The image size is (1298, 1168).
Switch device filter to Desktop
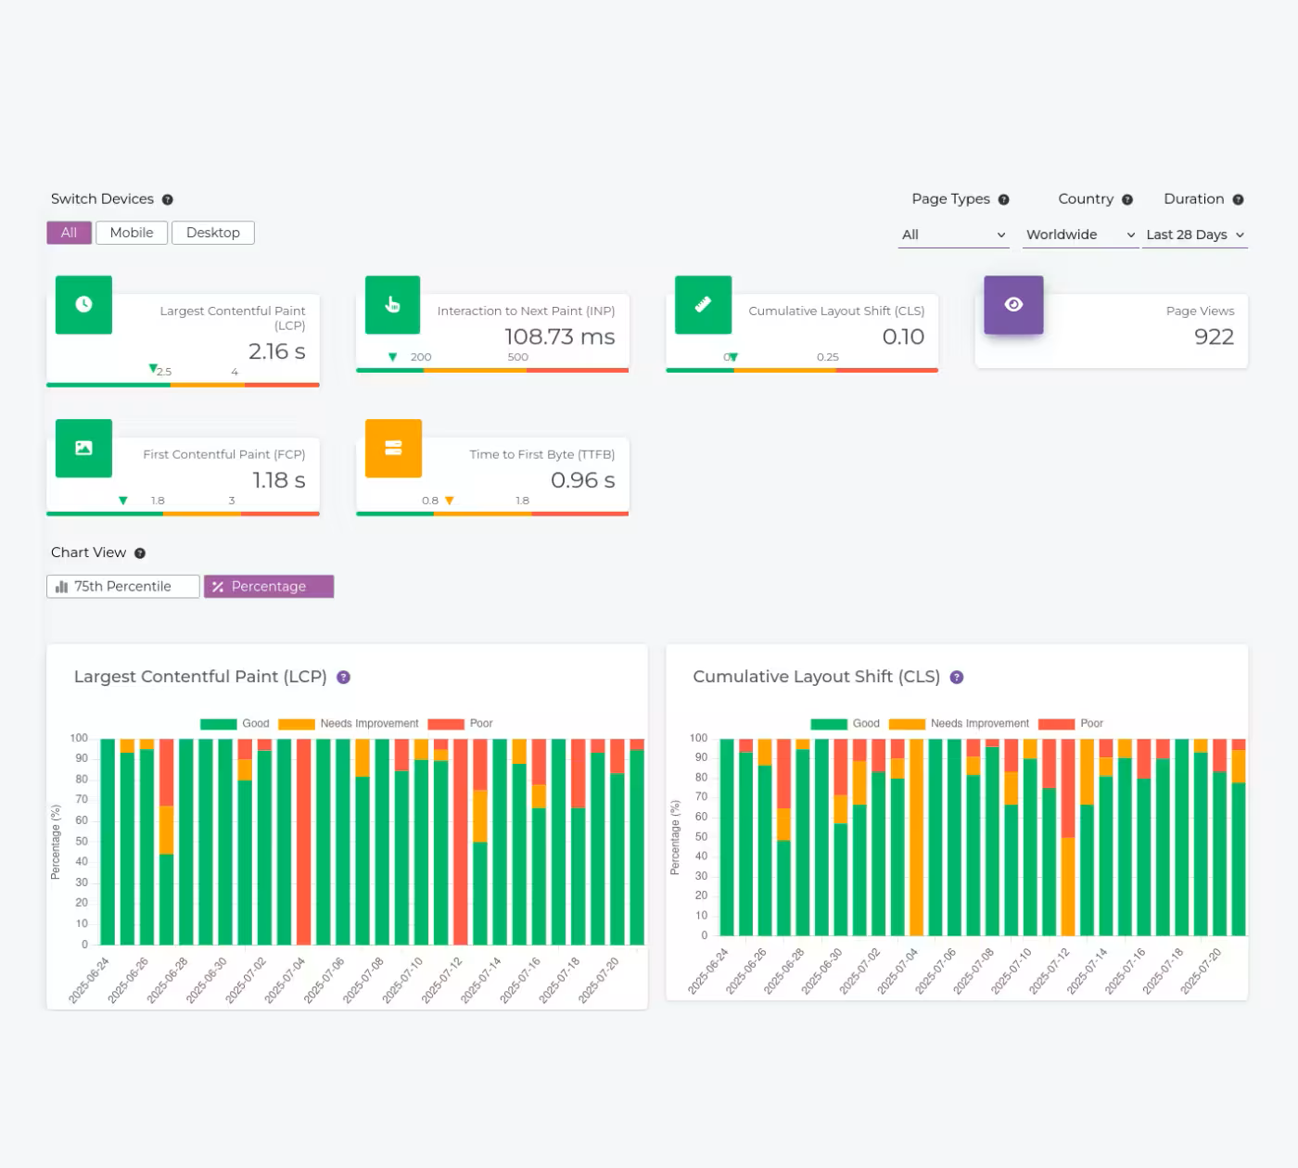click(213, 232)
